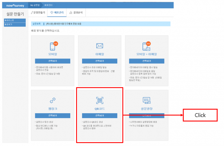Open the 문항만들기 tab
This screenshot has height=146, width=224.
point(38,13)
